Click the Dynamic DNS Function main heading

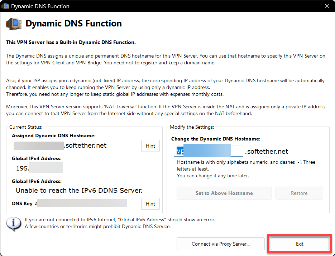tap(73, 24)
